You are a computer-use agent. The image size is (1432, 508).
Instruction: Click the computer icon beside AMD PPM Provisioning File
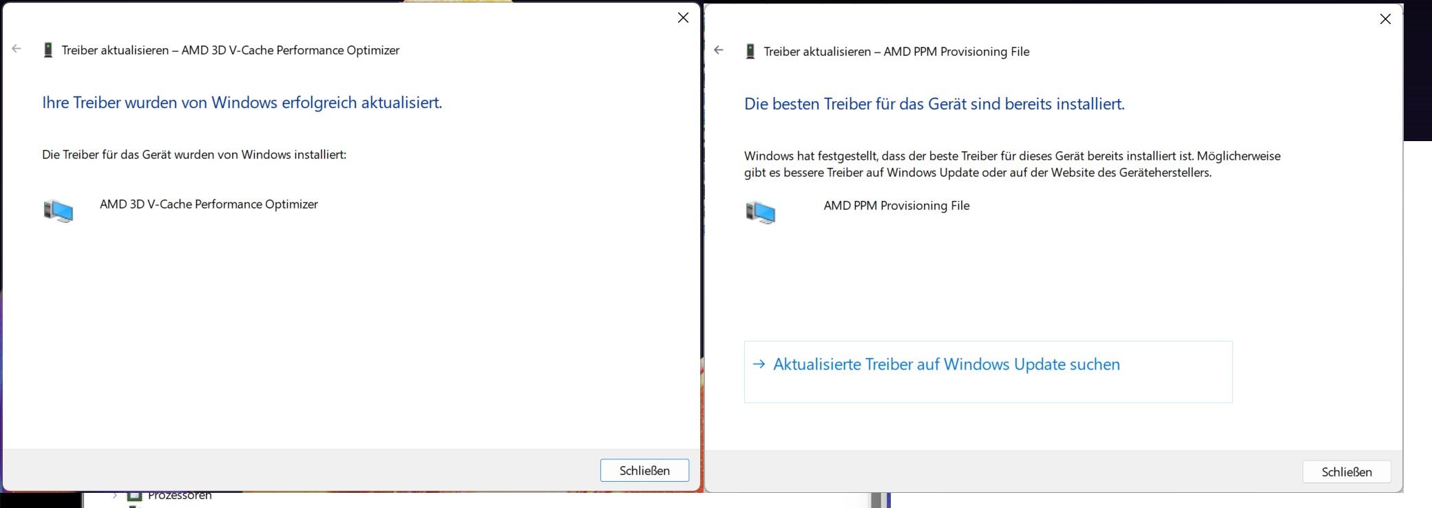coord(761,213)
